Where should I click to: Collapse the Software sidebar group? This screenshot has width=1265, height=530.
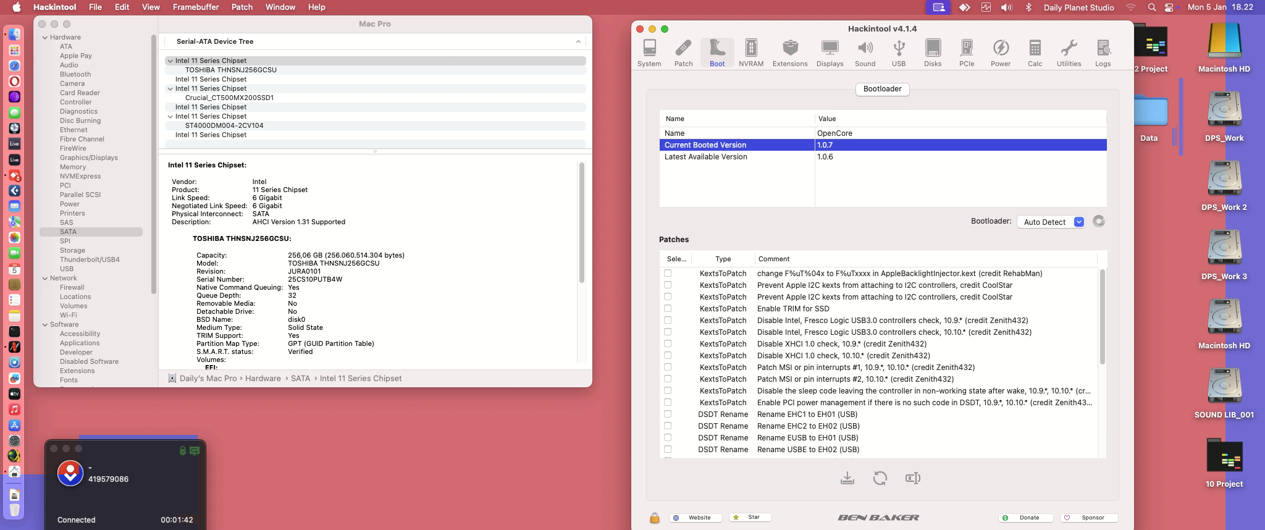click(x=45, y=324)
